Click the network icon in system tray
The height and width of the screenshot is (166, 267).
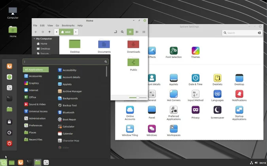pos(251,162)
